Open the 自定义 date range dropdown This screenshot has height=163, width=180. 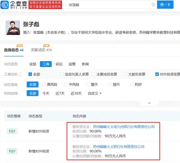[x=94, y=93]
